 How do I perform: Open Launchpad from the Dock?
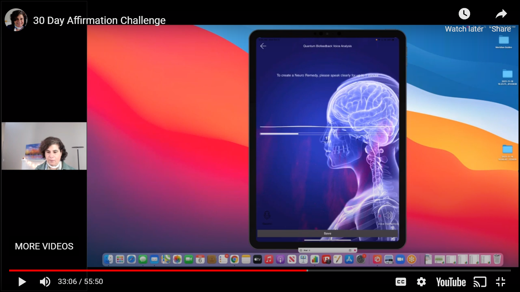[119, 259]
